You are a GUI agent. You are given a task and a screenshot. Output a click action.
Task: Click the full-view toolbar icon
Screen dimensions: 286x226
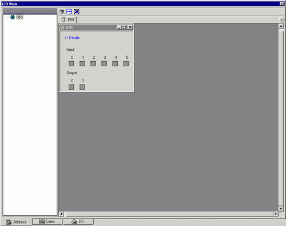coord(77,12)
